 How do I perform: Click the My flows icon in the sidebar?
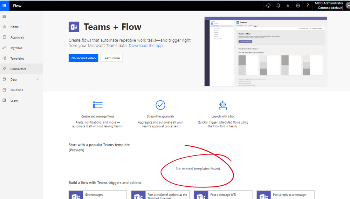click(x=5, y=48)
